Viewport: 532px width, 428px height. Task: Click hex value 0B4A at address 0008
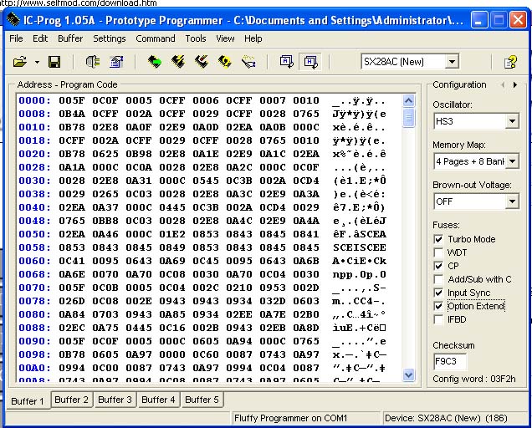71,114
